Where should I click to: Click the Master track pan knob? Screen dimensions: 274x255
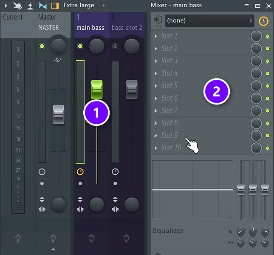click(58, 46)
